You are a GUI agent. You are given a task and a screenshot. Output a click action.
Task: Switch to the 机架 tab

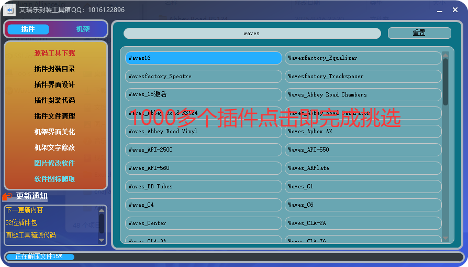tap(83, 29)
